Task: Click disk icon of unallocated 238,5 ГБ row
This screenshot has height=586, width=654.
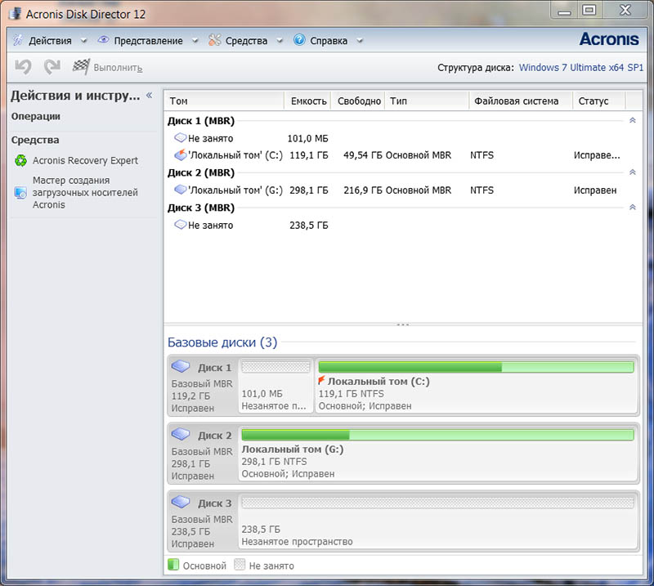Action: (x=180, y=225)
